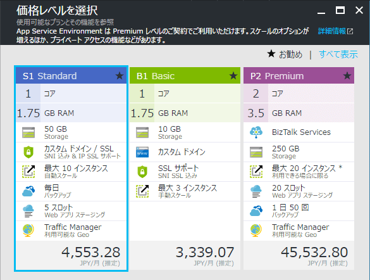
Task: Click the 10 GB storage icon in B1 Basic
Action: 142,132
